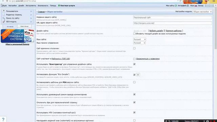Click in the site URL input field
Viewport: 217px width, 122px height.
pos(172,23)
